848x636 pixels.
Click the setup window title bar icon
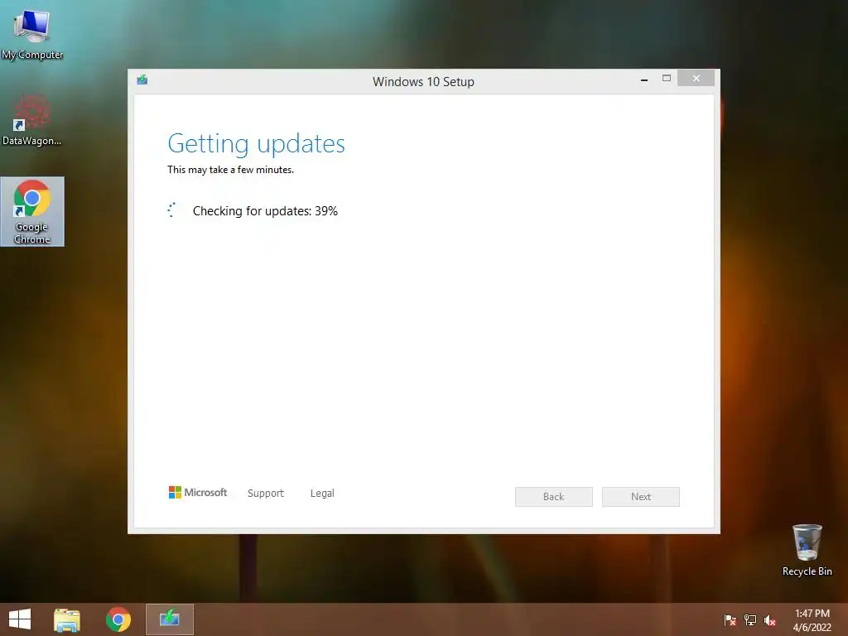[142, 80]
